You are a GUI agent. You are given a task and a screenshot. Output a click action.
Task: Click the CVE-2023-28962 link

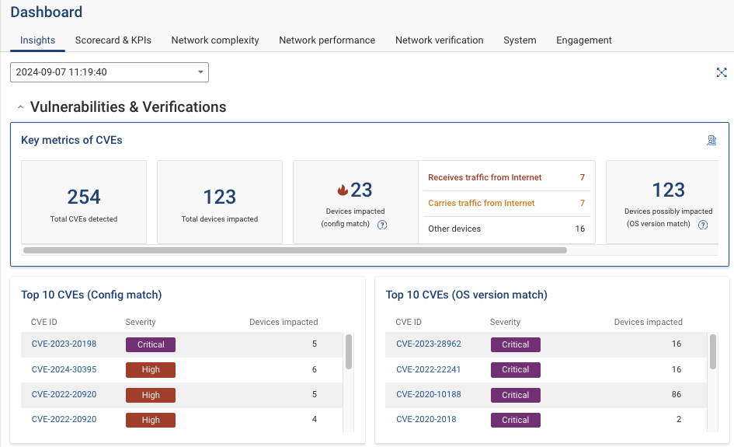tap(428, 344)
